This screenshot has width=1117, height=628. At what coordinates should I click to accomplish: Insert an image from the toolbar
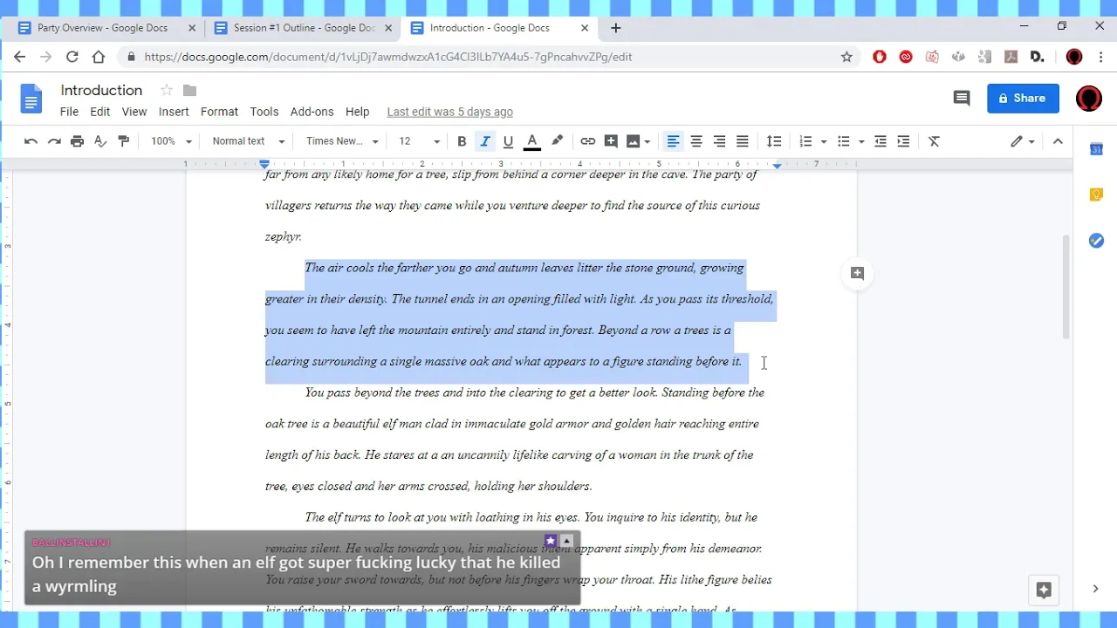point(633,141)
